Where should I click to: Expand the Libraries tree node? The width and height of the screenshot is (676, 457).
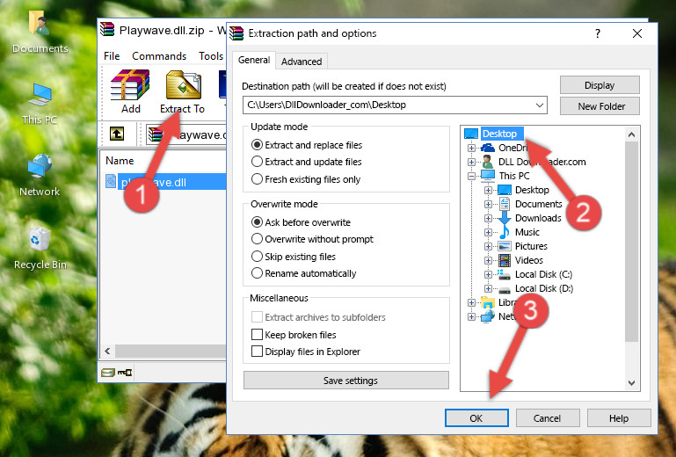(x=472, y=302)
